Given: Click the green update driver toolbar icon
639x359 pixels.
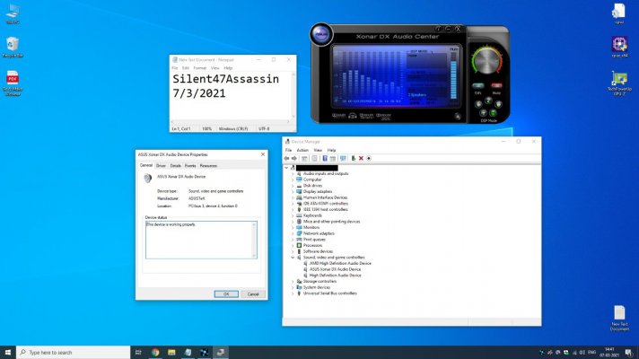Looking at the screenshot, I should (354, 158).
